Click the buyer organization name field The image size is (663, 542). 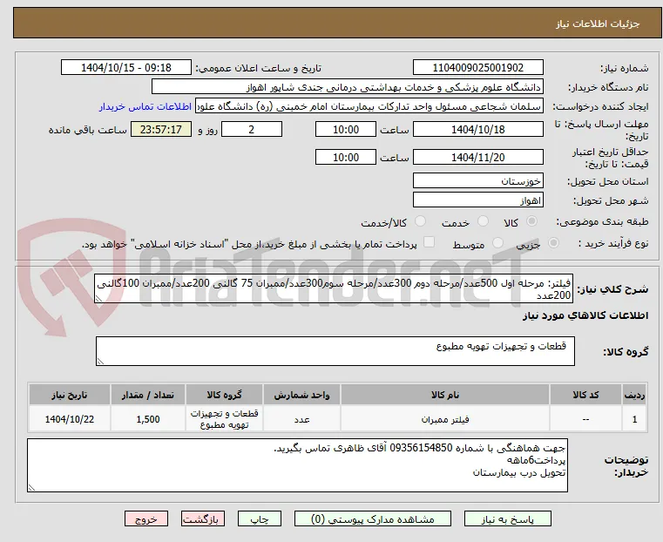[347, 87]
